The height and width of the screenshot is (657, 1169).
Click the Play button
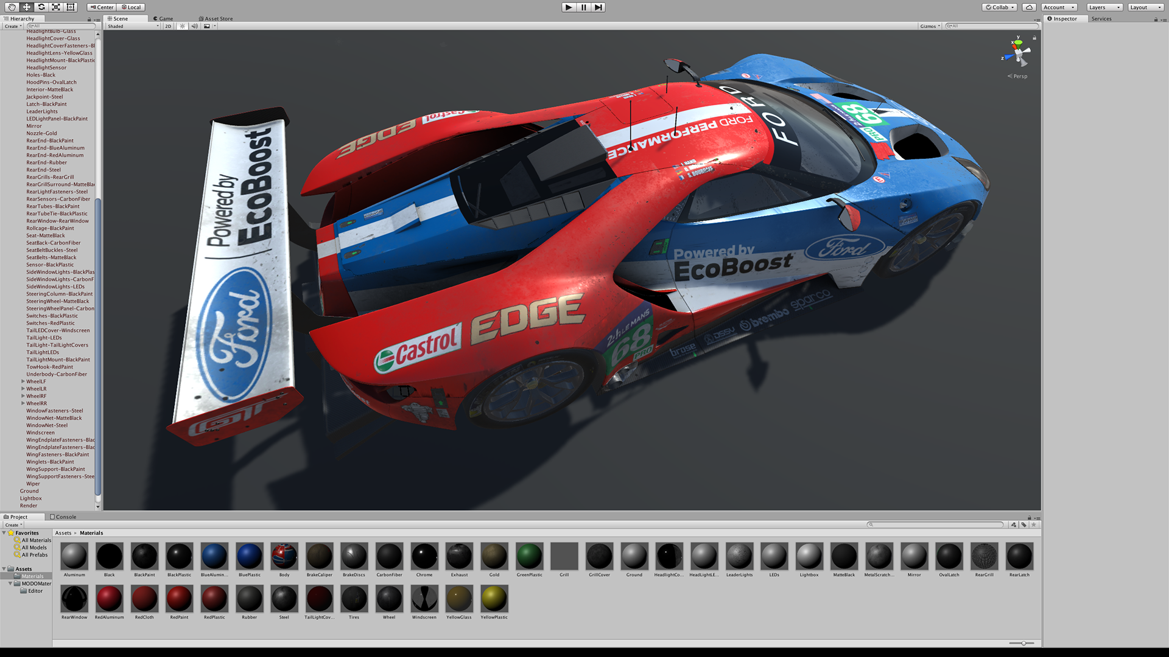569,7
